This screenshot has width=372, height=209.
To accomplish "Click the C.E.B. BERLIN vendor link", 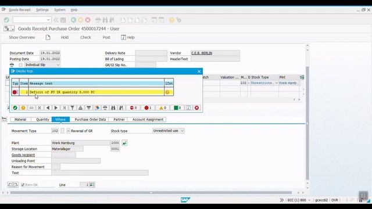I will tap(202, 53).
